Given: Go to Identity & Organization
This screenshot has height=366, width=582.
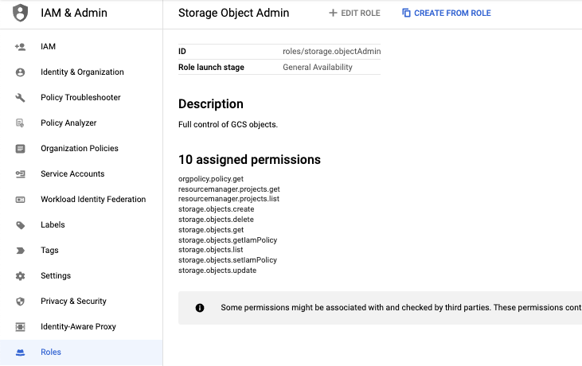Looking at the screenshot, I should (81, 72).
